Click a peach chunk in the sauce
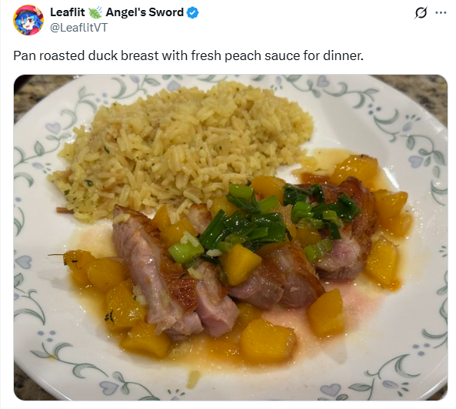This screenshot has width=456, height=409. [268, 340]
